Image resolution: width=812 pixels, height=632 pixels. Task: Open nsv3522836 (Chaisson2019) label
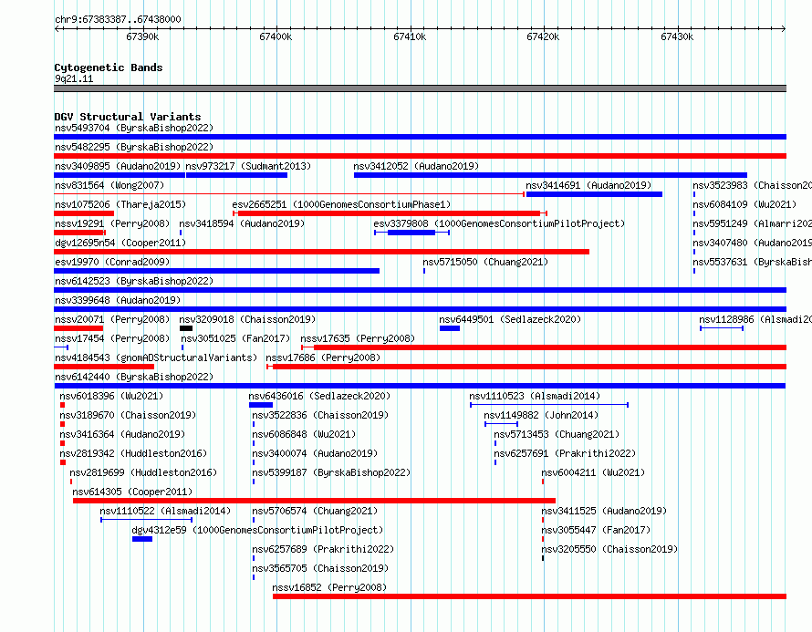click(x=320, y=415)
